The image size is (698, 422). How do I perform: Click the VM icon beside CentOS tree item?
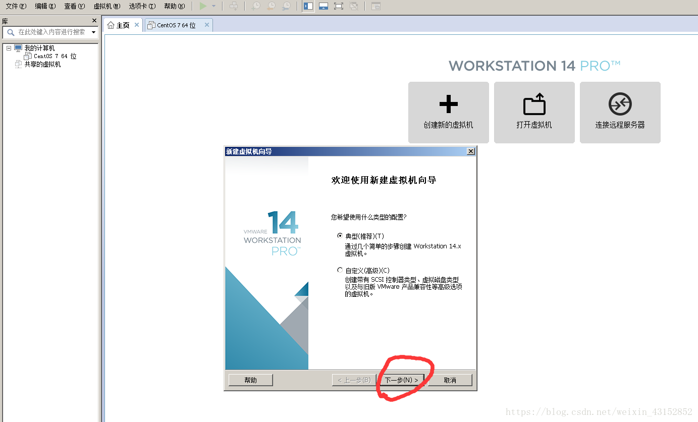coord(28,56)
